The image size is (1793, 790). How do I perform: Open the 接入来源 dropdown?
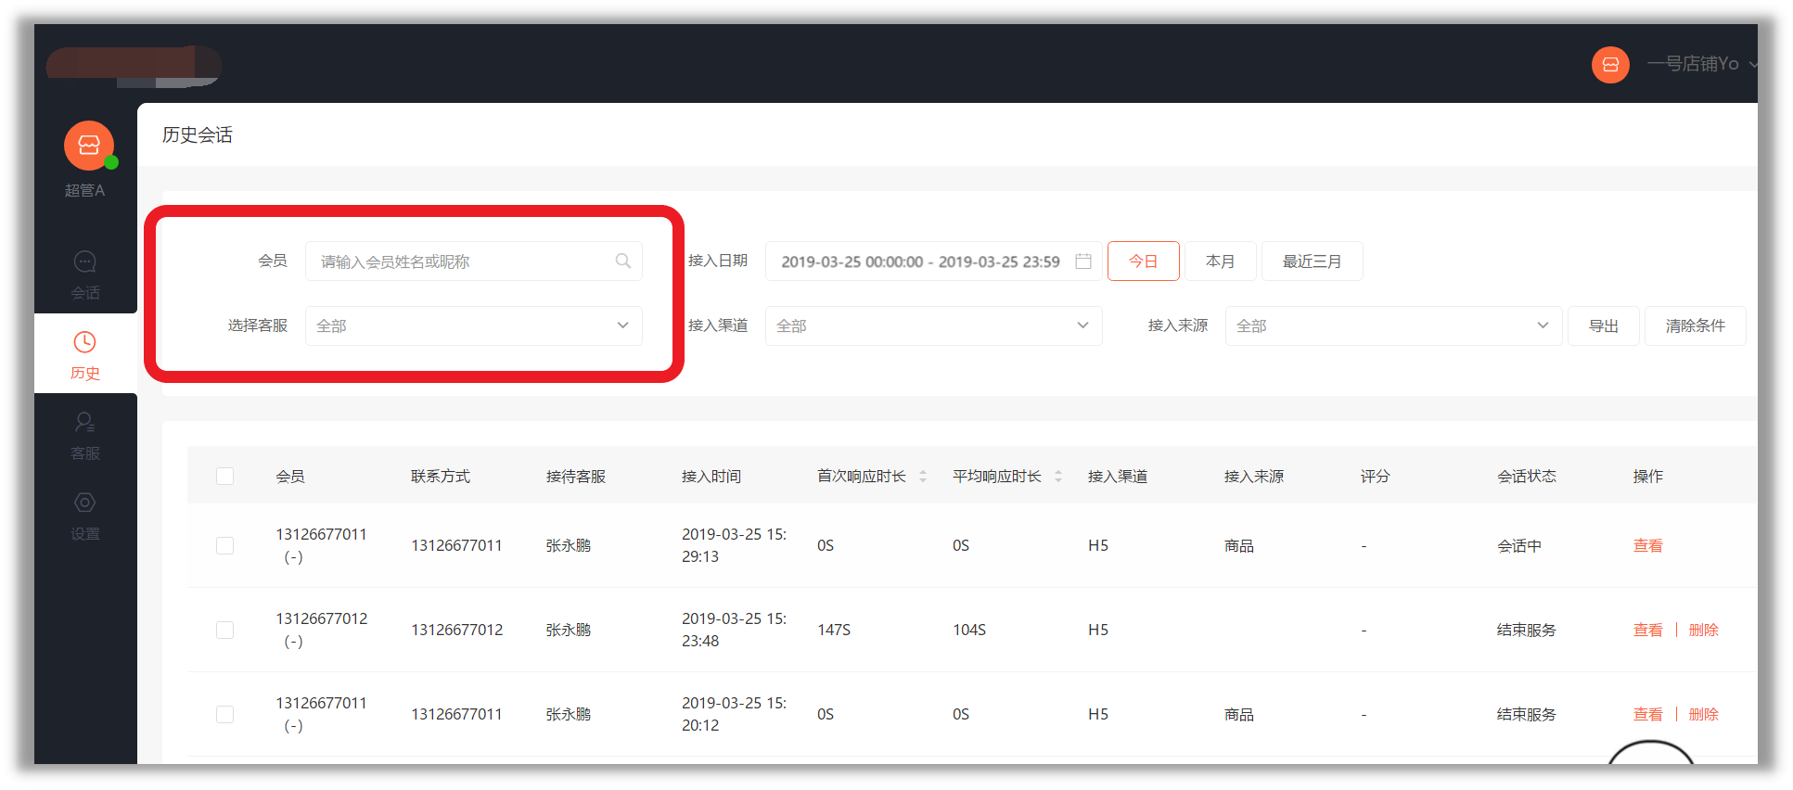pos(1392,326)
